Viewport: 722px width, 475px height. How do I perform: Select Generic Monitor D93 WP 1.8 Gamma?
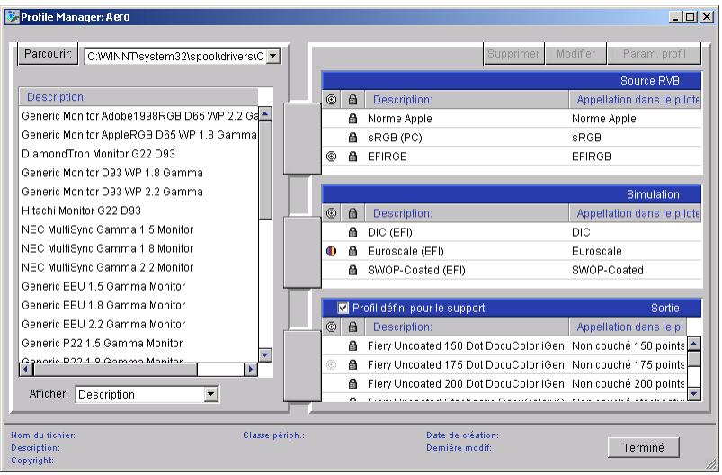point(138,173)
